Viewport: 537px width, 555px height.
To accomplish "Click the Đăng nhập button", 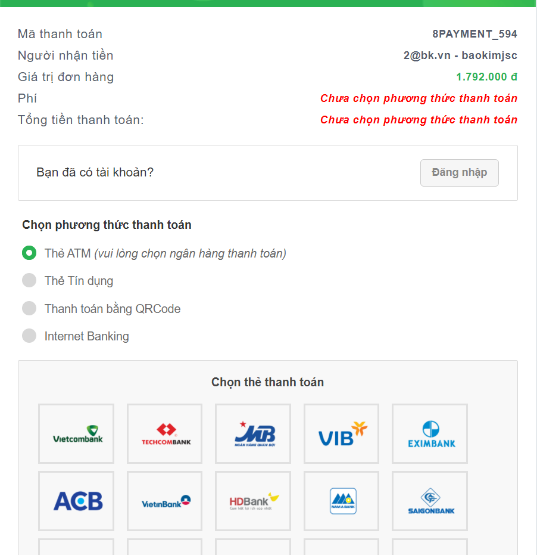I will pyautogui.click(x=459, y=173).
